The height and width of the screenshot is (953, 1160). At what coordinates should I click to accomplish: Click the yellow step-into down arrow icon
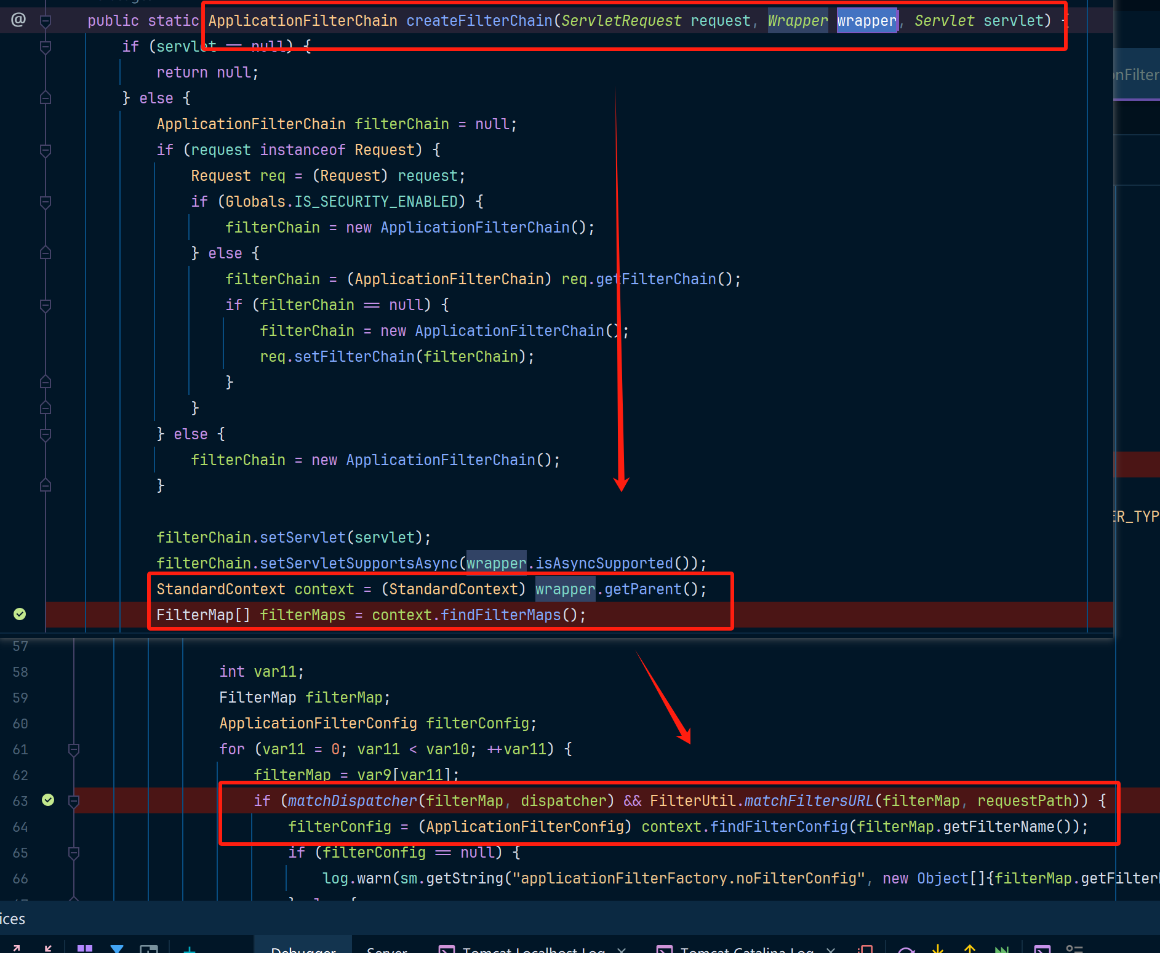pyautogui.click(x=937, y=949)
